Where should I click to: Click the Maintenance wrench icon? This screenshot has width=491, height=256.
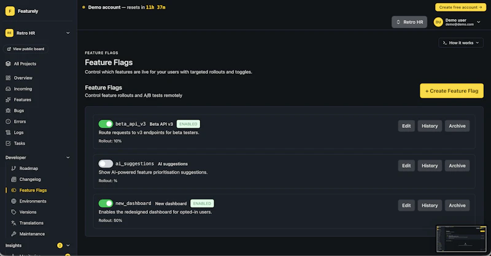tap(14, 234)
